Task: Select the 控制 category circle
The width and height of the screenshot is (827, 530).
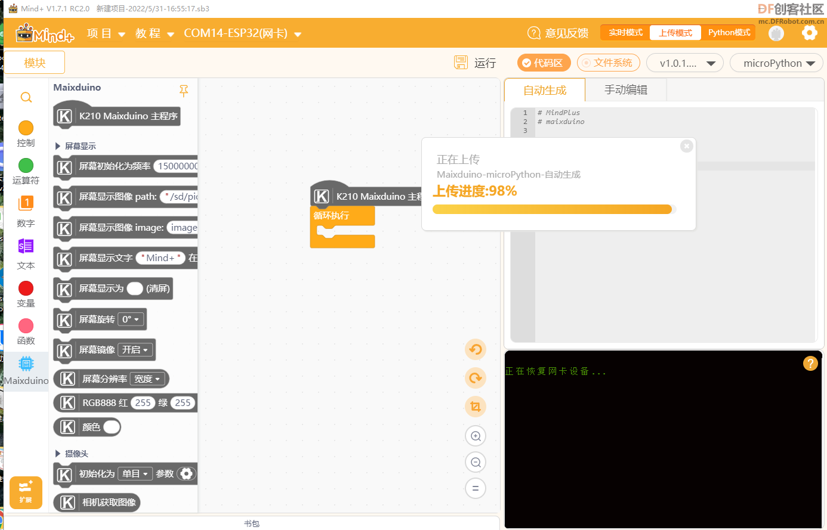Action: coord(26,128)
